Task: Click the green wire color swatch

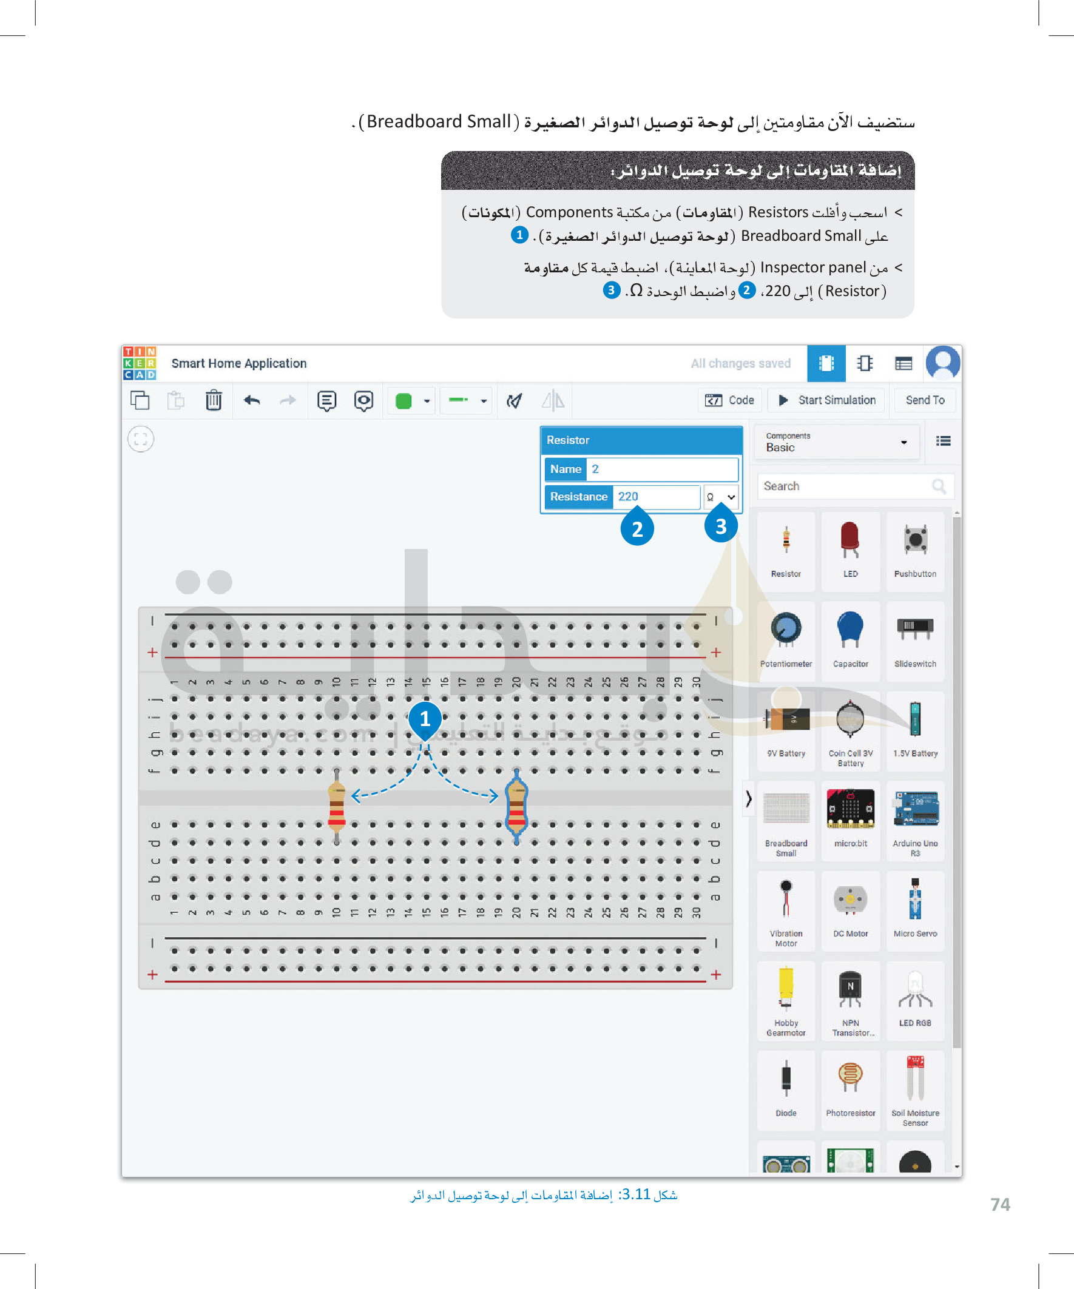Action: 404,401
